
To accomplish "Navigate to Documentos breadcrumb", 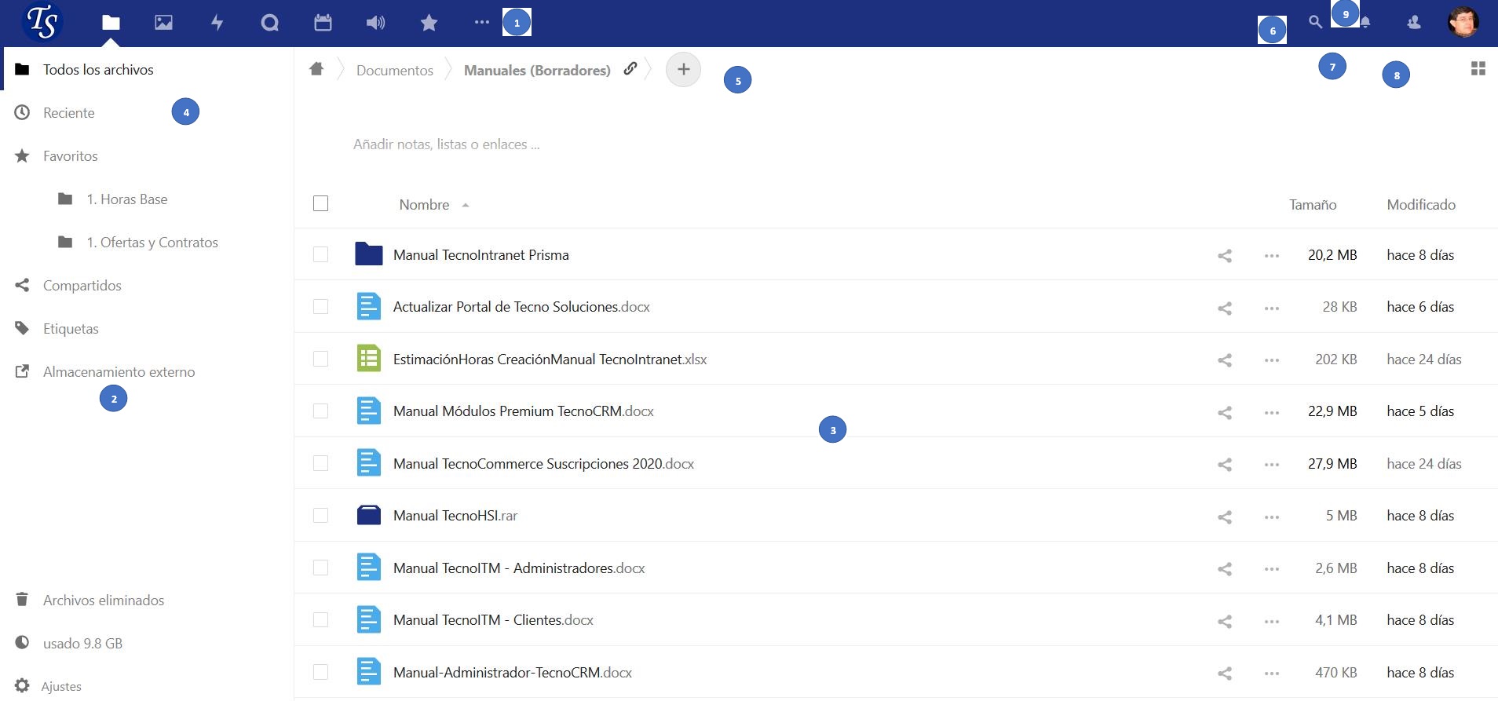I will click(394, 71).
